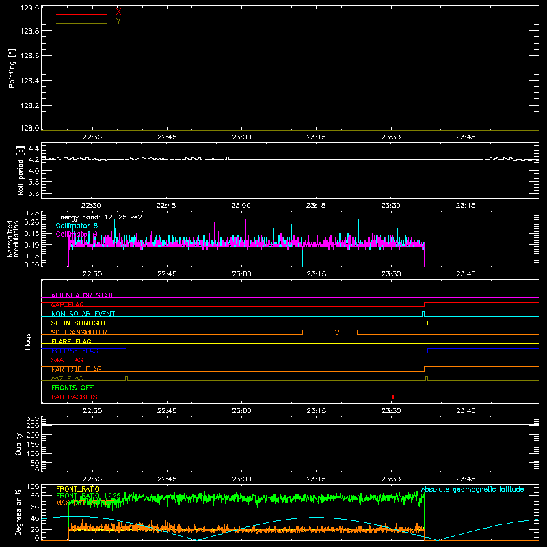547x547 pixels.
Task: Click the Degrees or % axis title
Action: click(x=18, y=512)
